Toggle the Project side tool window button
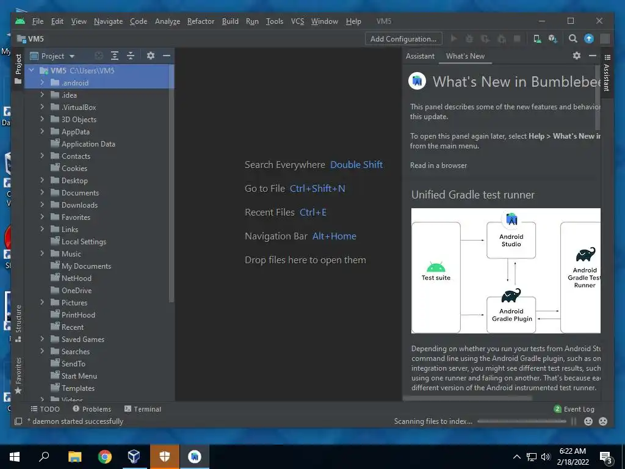 point(18,68)
